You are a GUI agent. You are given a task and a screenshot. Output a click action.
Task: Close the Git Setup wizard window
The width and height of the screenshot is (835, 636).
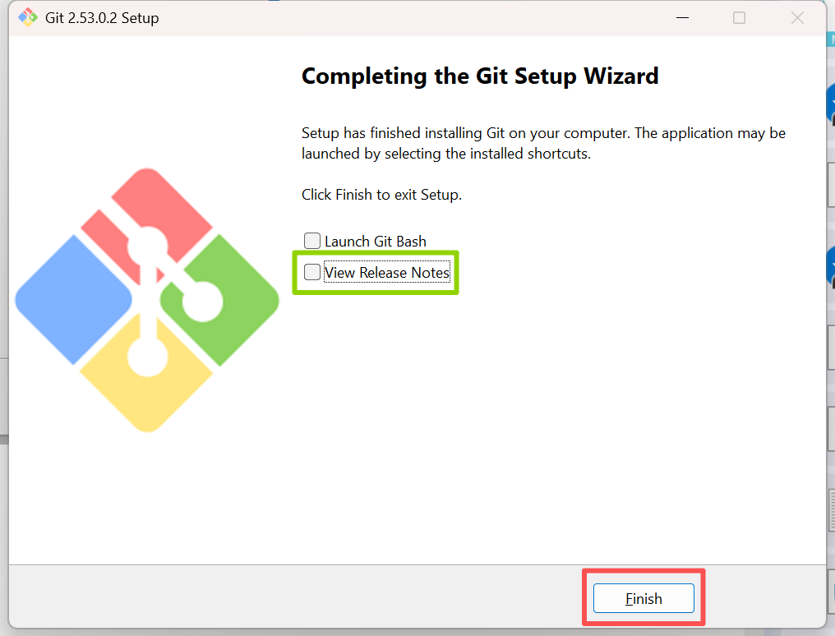pyautogui.click(x=797, y=17)
